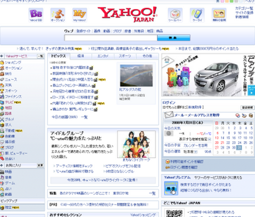Click the YAHOO! JAPAN logo
This screenshot has width=255, height=217.
coord(127,14)
